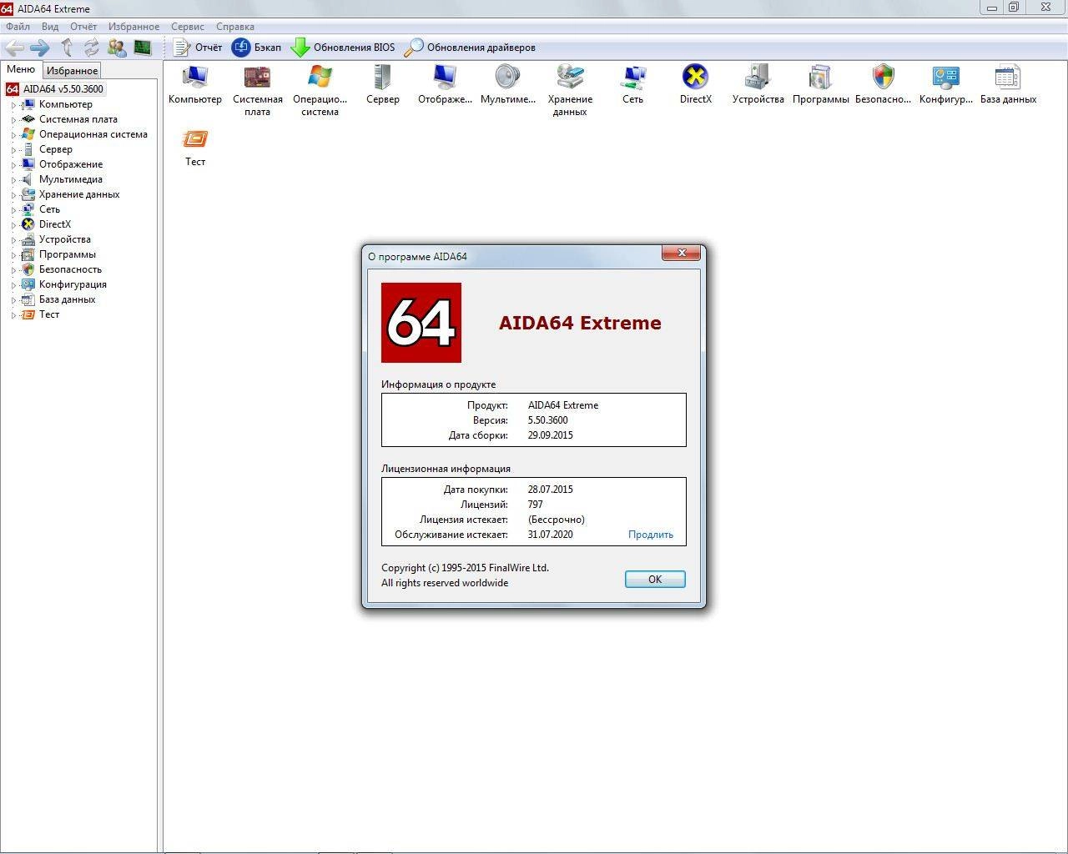Switch to the Избранное sidebar tab
Screen dimensions: 1068x854
[x=72, y=71]
